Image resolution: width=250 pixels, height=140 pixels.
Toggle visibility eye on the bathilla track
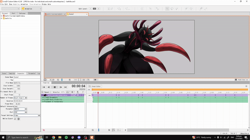[78, 95]
